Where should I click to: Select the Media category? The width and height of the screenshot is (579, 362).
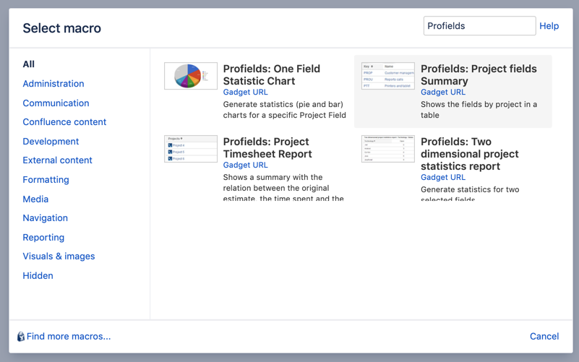(x=35, y=199)
